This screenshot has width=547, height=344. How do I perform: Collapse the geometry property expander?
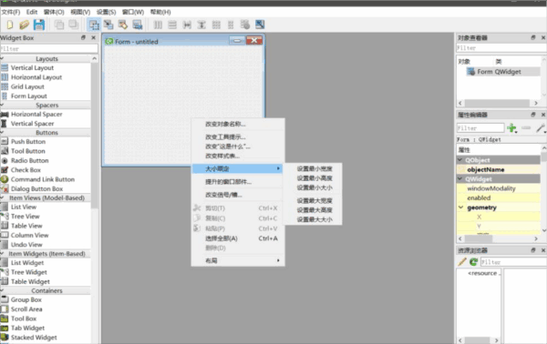click(x=460, y=207)
